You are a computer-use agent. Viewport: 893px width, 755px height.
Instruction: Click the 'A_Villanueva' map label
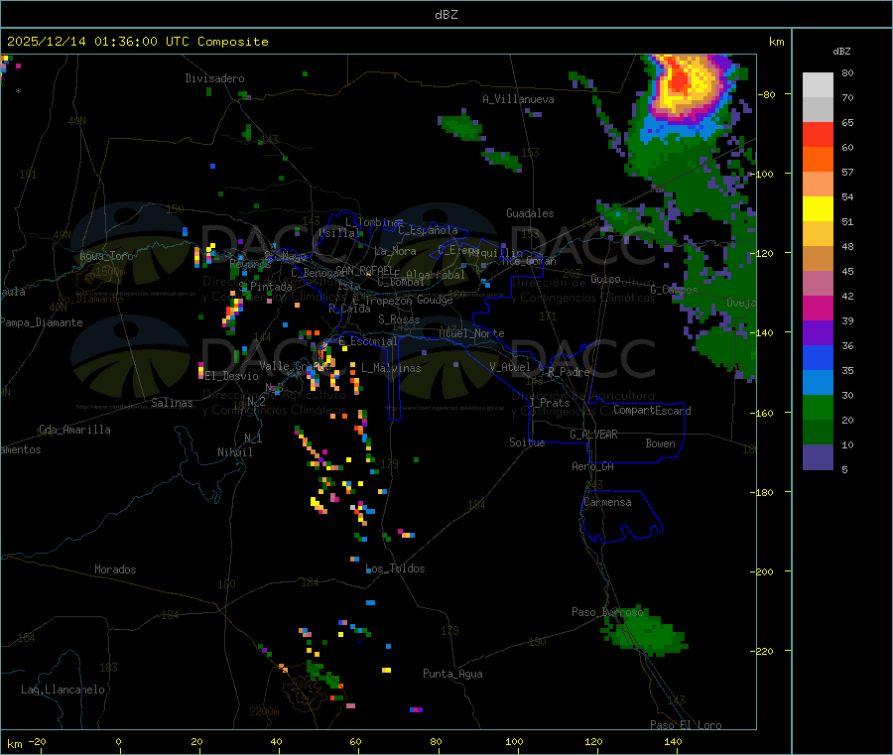[518, 99]
